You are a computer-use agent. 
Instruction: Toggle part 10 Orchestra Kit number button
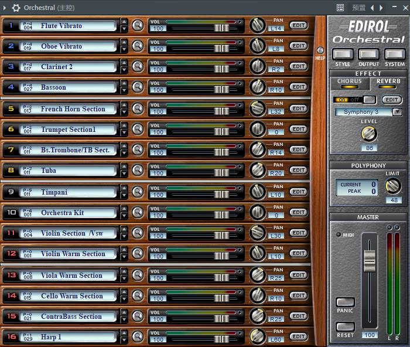(11, 213)
